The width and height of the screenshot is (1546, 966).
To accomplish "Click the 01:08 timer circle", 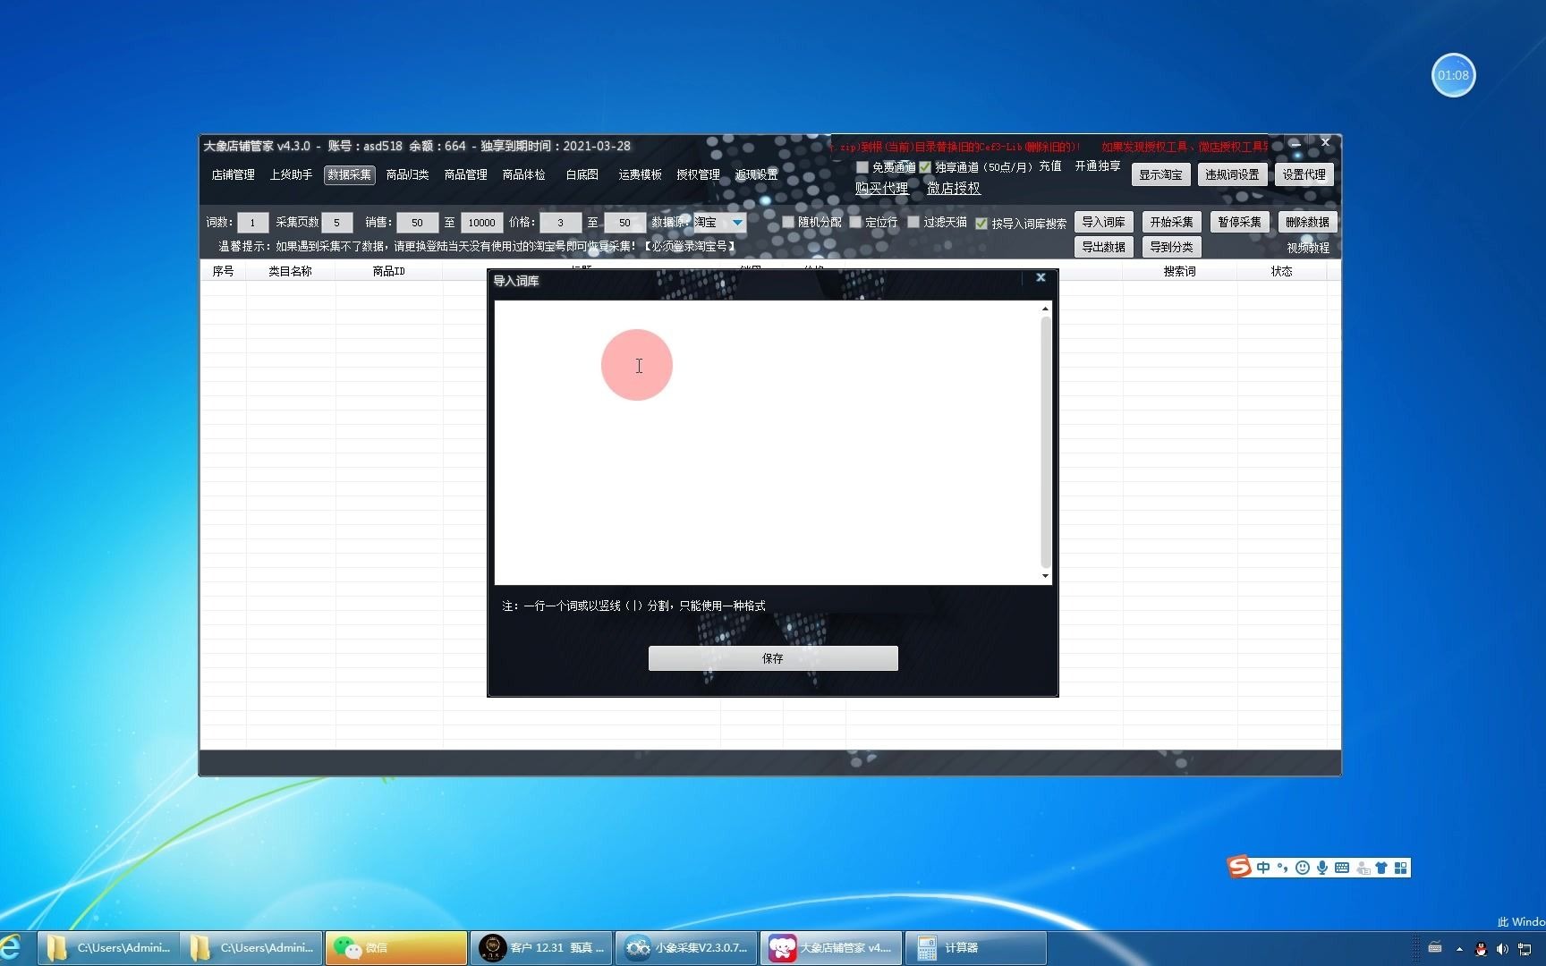I will tap(1453, 75).
